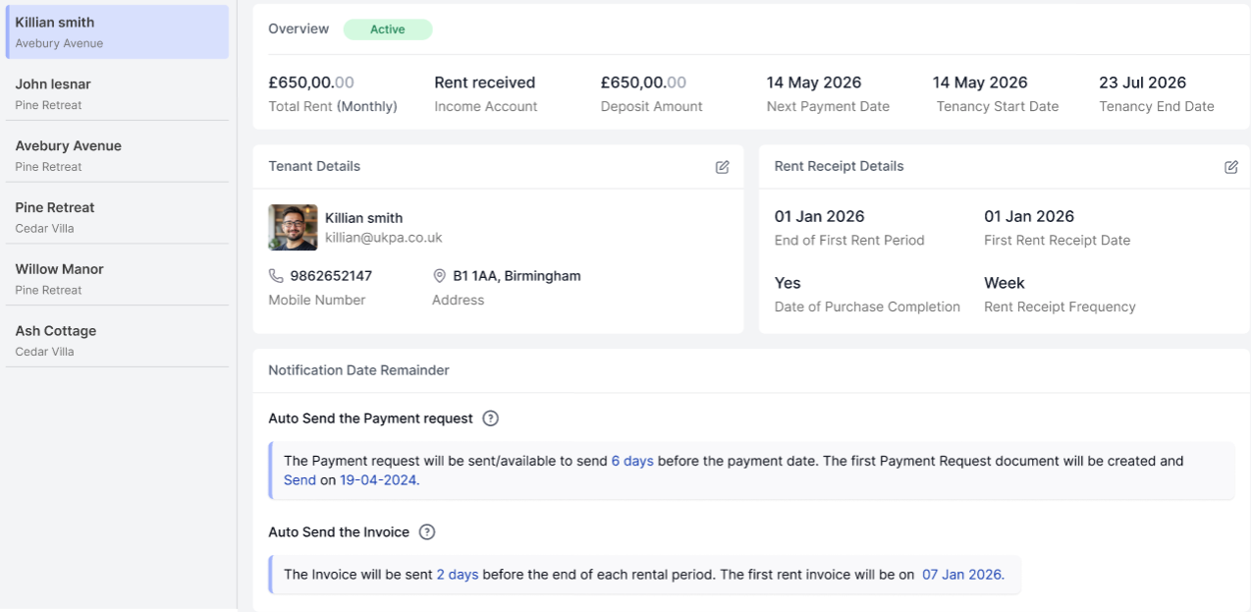Select Avebury Avenue in the sidebar list
The width and height of the screenshot is (1251, 612).
click(x=117, y=155)
